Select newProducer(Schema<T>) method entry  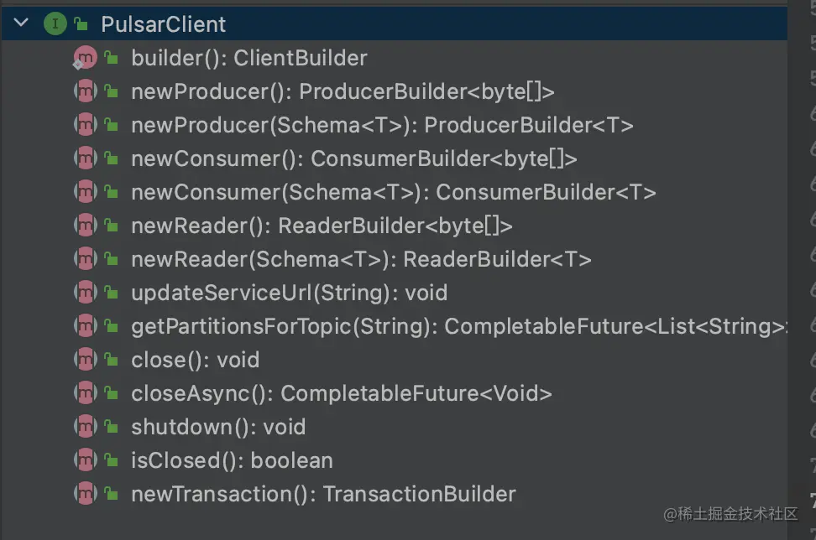point(381,125)
